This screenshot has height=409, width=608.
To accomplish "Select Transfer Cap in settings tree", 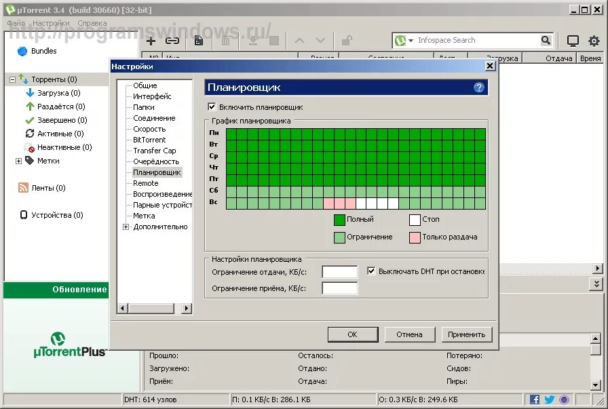I will (154, 151).
